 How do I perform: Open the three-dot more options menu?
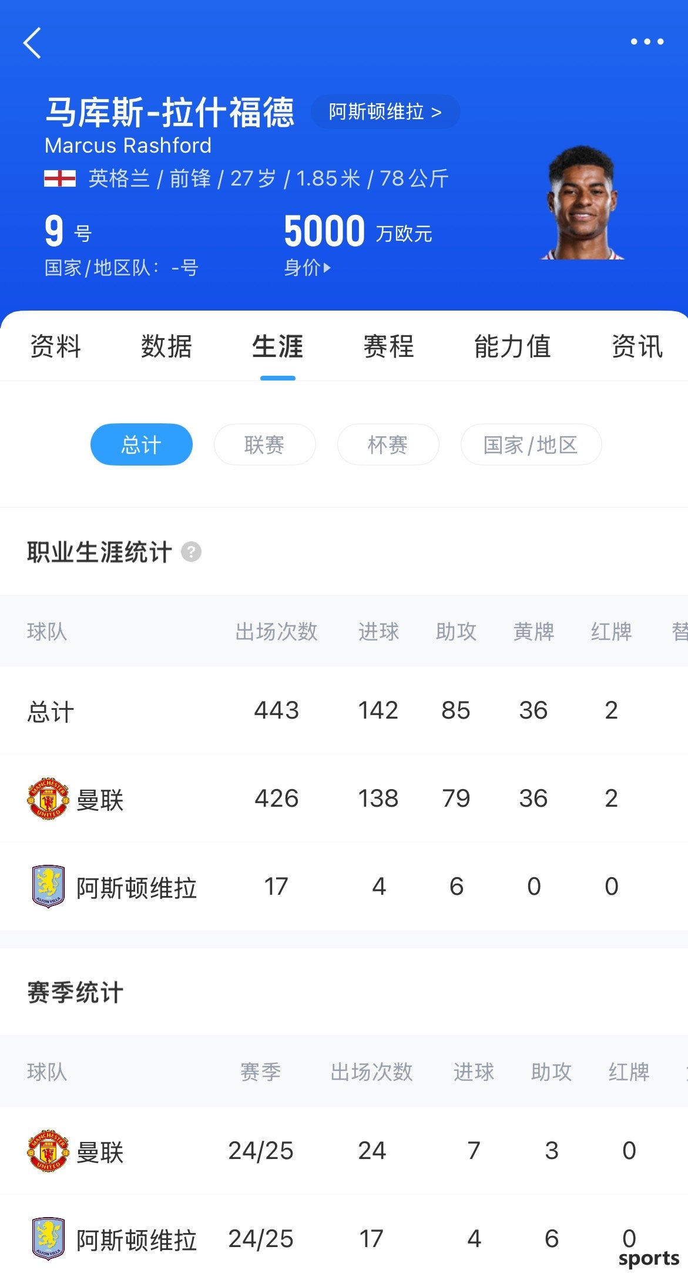647,42
